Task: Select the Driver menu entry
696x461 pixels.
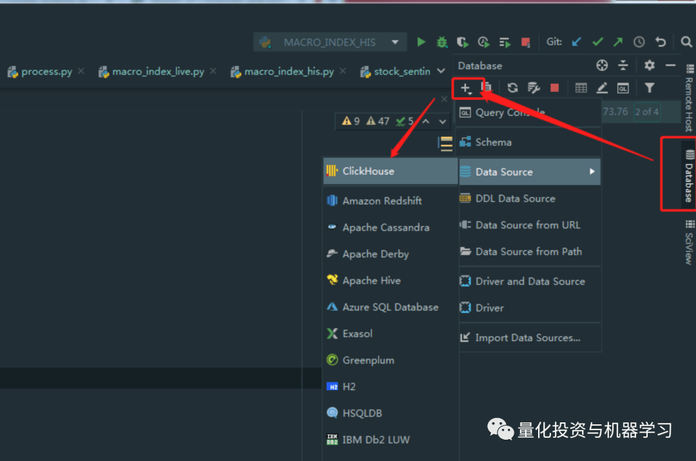Action: click(529, 308)
